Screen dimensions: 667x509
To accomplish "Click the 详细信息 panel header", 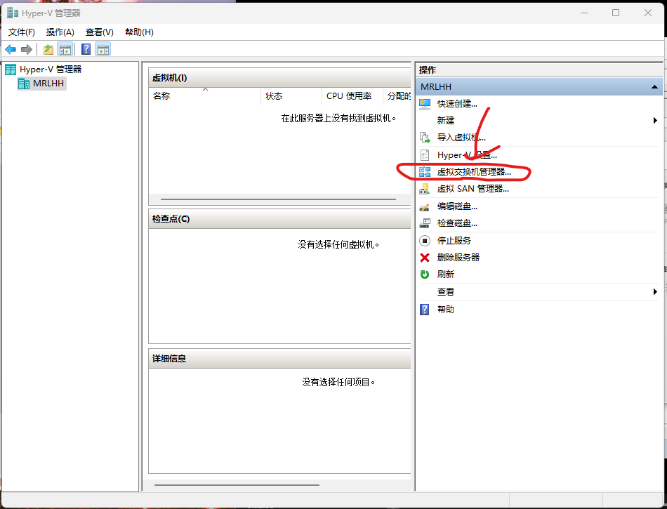I will (x=280, y=359).
